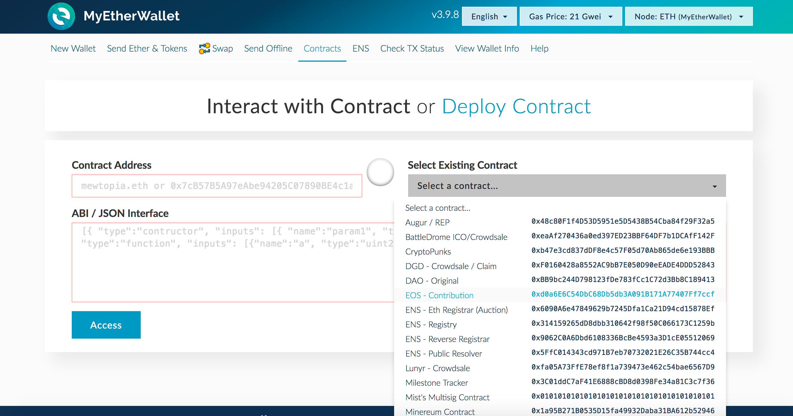Open the Help tab
The height and width of the screenshot is (416, 793).
point(539,48)
